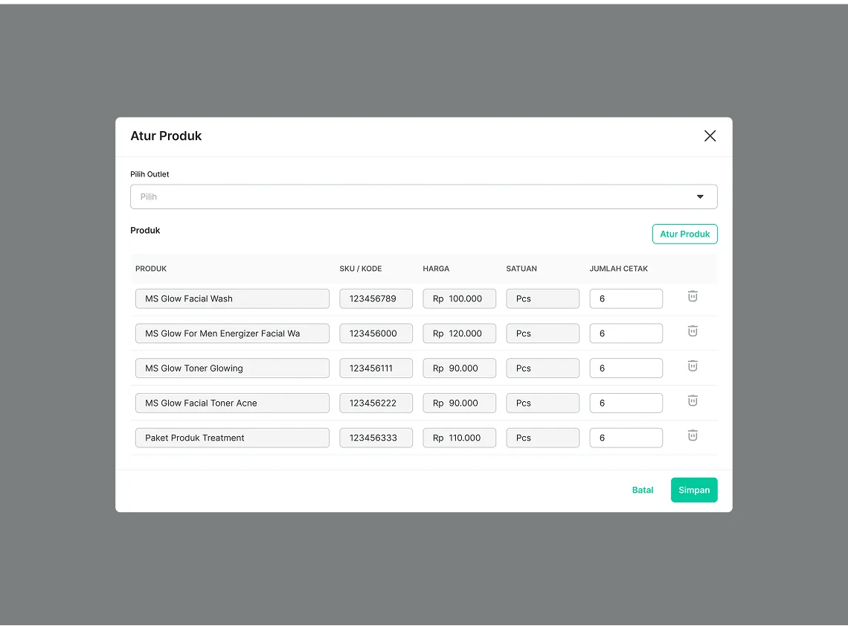Click the price field showing Rp 120.000
Screen dimensions: 848x626
[x=459, y=333]
